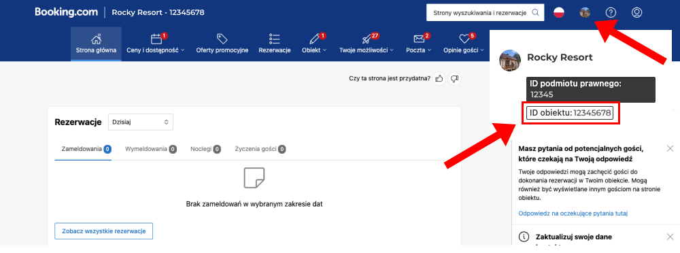The height and width of the screenshot is (253, 680).
Task: Click the Brak zameldowań w wybranym zakresie dat message
Action: [x=254, y=203]
